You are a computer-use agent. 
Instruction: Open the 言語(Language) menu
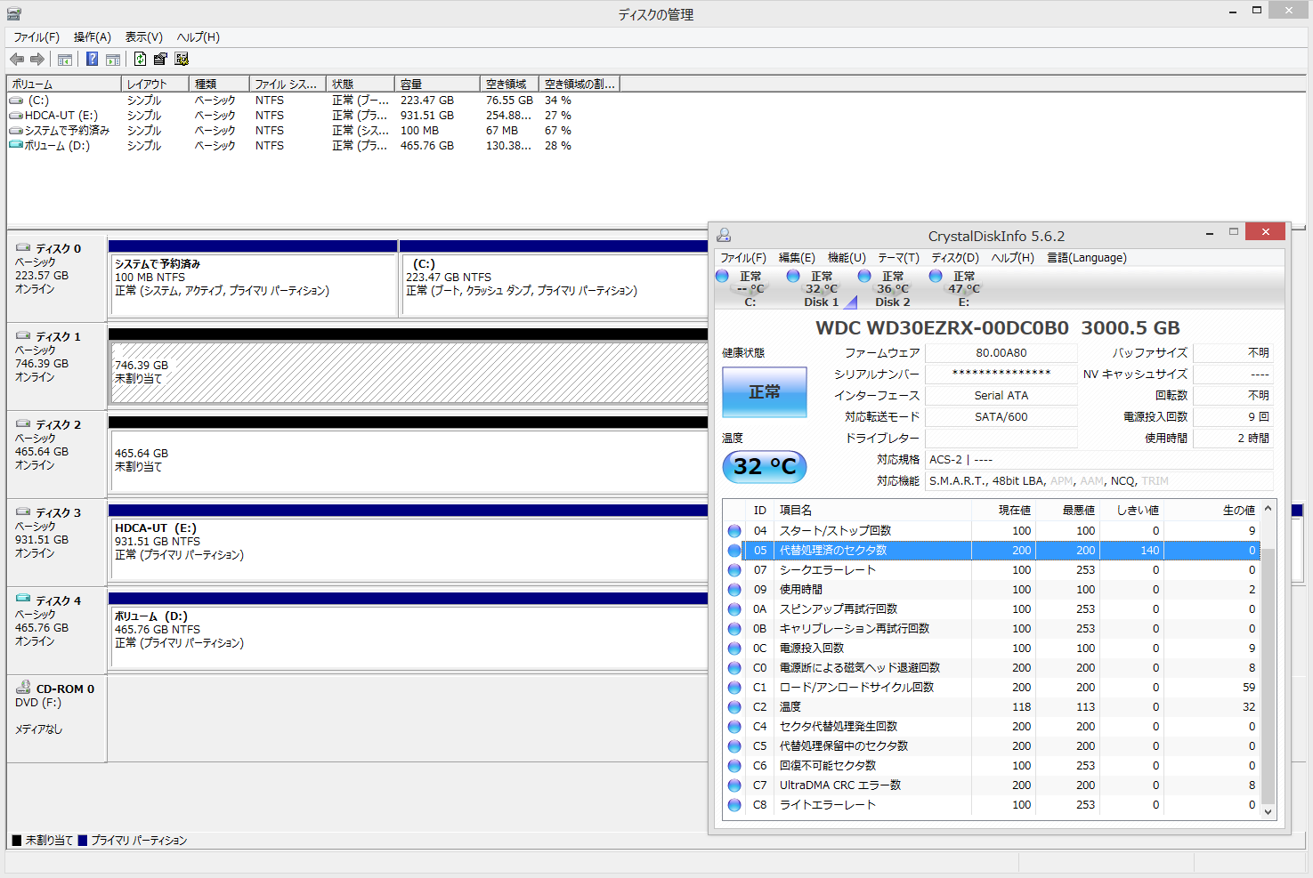click(1086, 258)
